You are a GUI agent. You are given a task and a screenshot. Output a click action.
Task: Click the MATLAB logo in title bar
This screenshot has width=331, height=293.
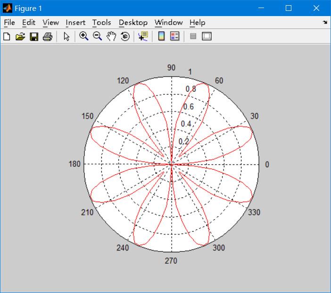tap(8, 8)
